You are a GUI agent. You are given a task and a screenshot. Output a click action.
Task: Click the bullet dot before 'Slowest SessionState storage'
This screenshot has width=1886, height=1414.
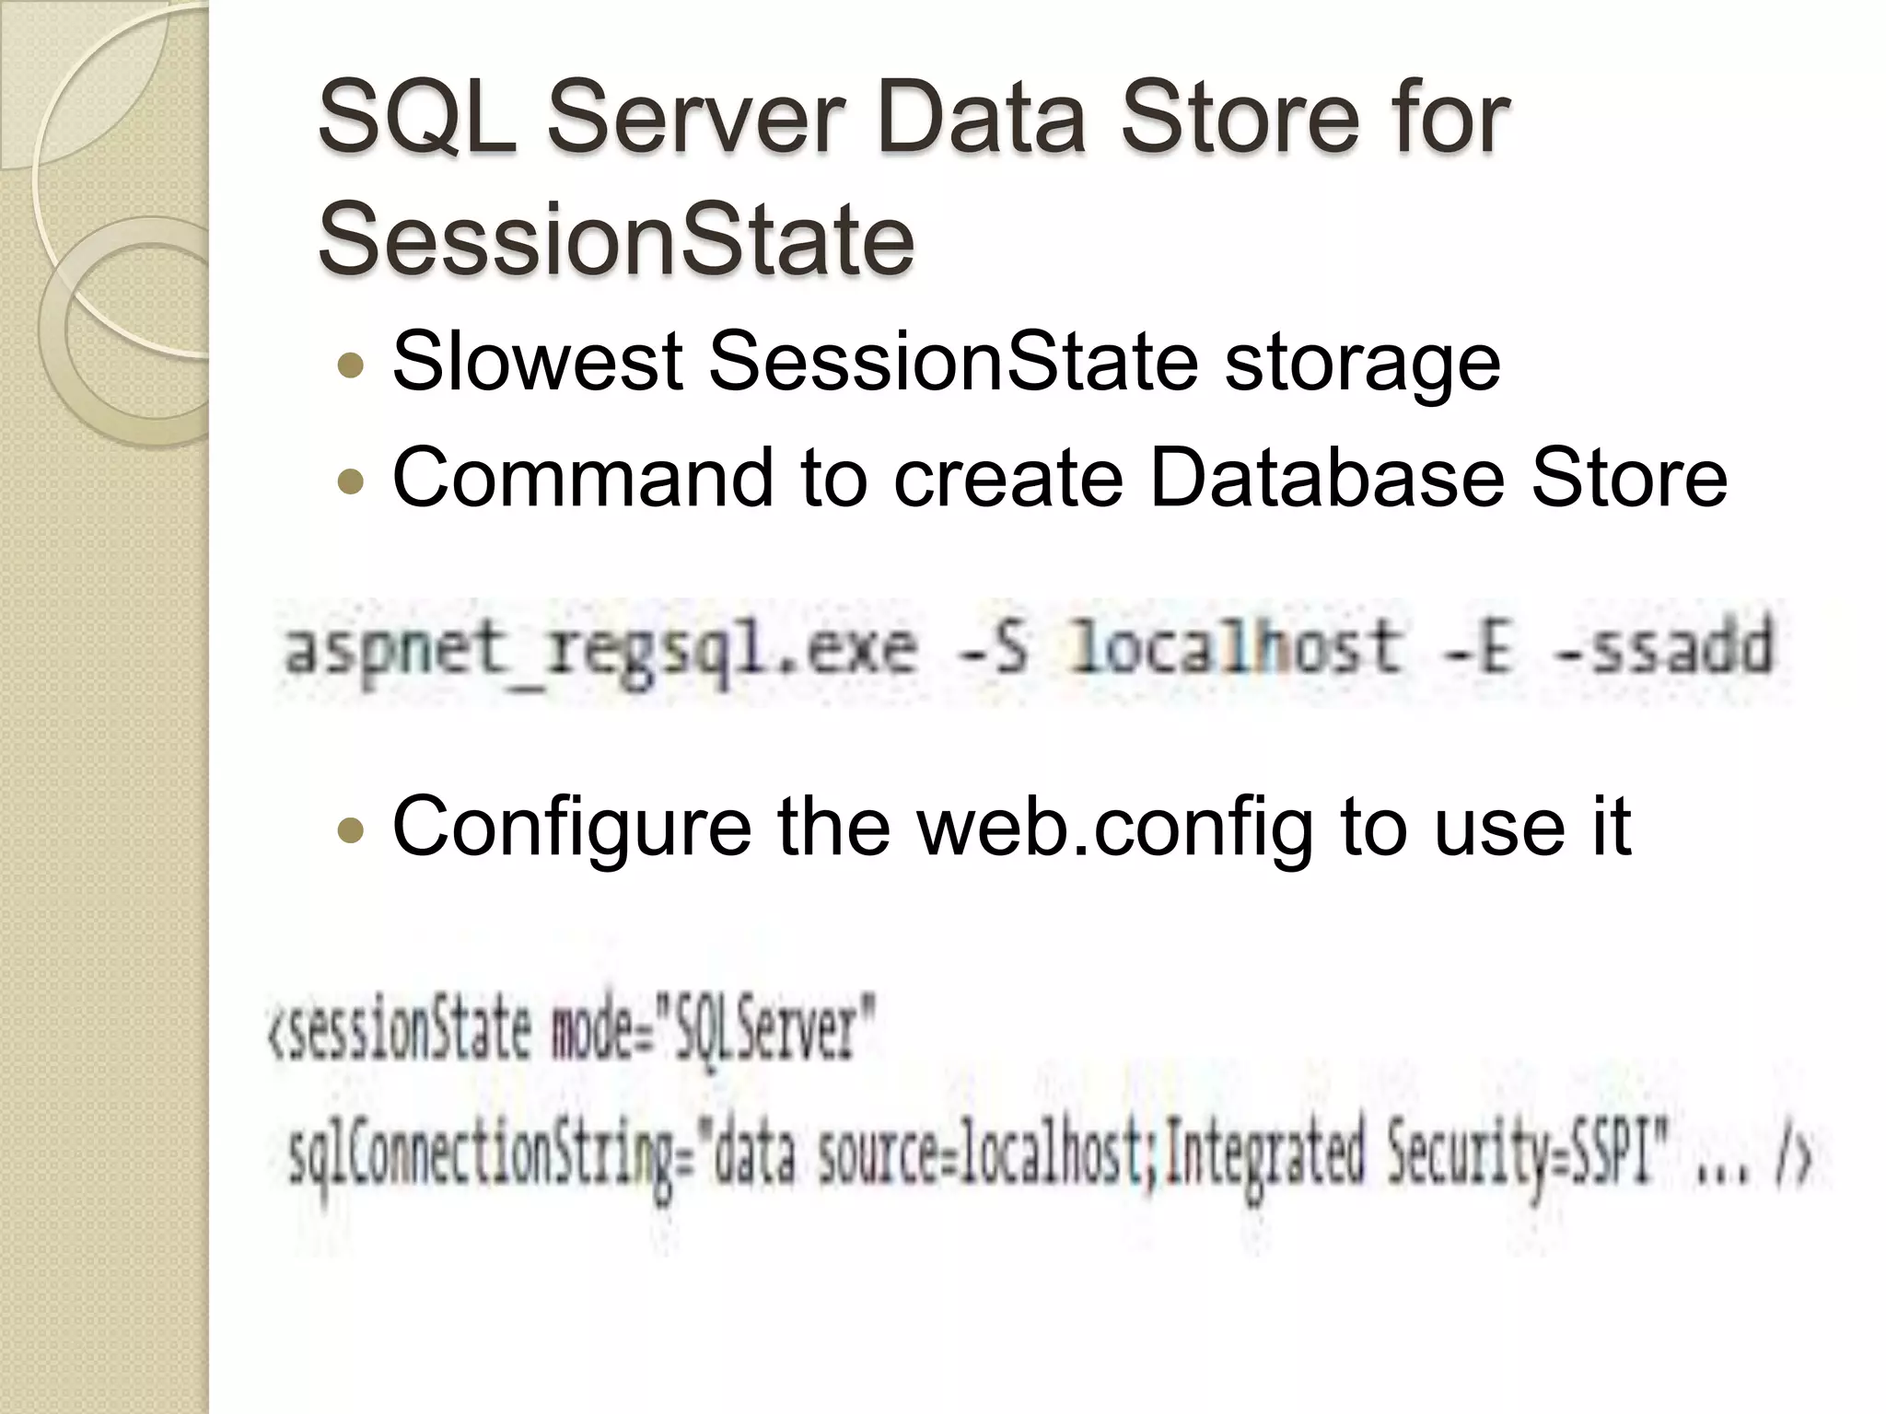coord(351,365)
